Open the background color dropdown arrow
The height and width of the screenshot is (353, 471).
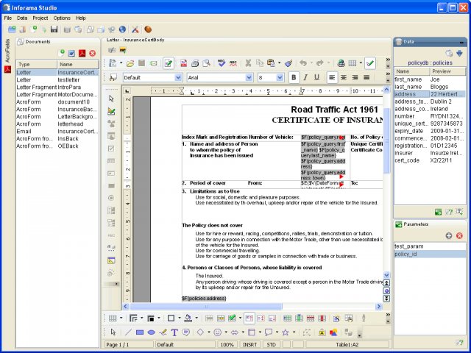pyautogui.click(x=196, y=318)
